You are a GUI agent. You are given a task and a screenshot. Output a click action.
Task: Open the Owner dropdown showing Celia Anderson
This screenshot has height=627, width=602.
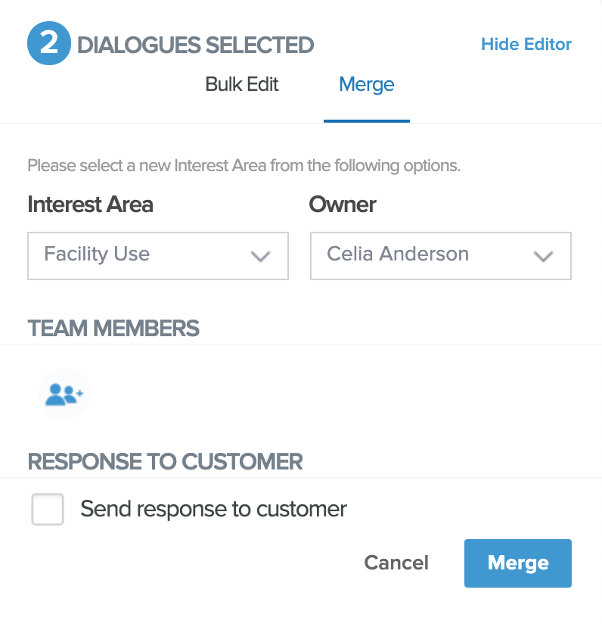tap(440, 255)
